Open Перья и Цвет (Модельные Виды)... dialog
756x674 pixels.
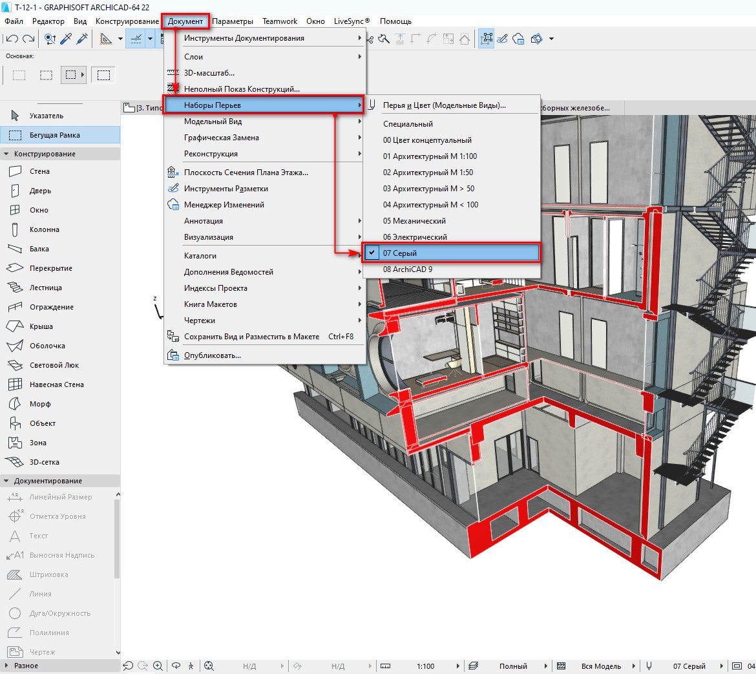pyautogui.click(x=444, y=105)
